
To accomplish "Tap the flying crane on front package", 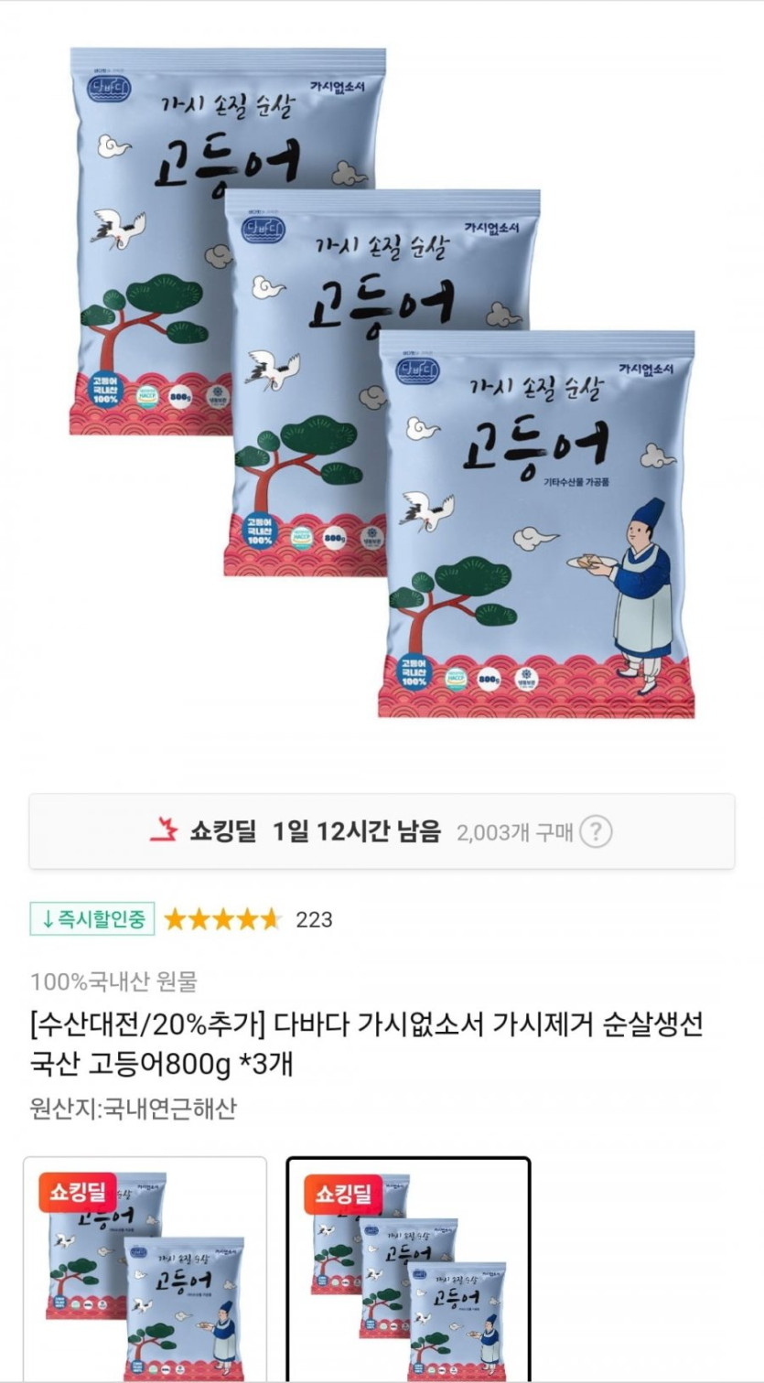I will [x=426, y=509].
